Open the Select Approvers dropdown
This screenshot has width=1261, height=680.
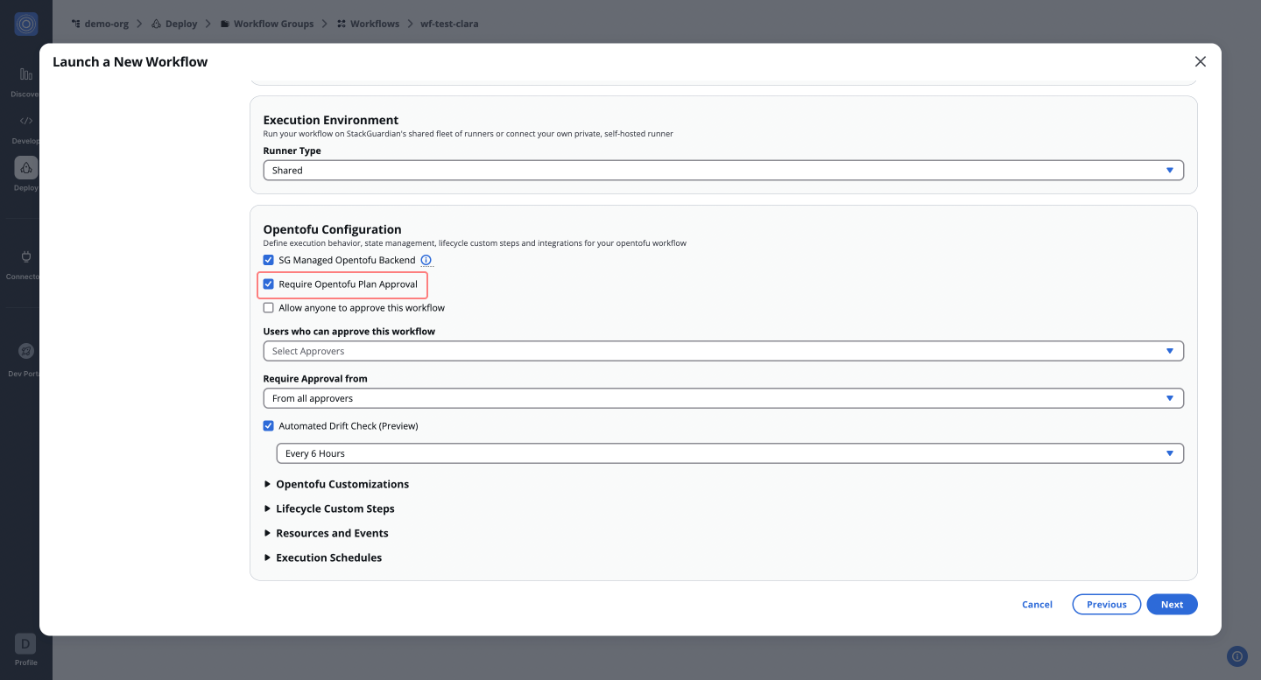tap(723, 351)
